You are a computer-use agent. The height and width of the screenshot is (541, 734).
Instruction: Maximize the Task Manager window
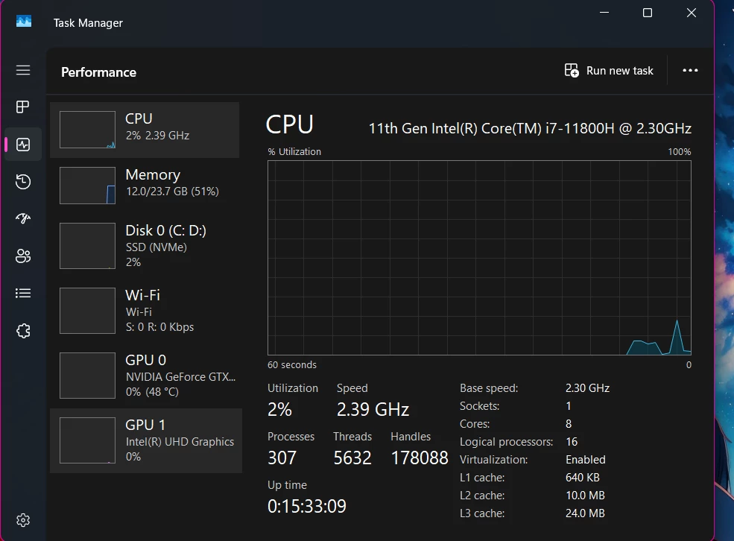pyautogui.click(x=648, y=13)
